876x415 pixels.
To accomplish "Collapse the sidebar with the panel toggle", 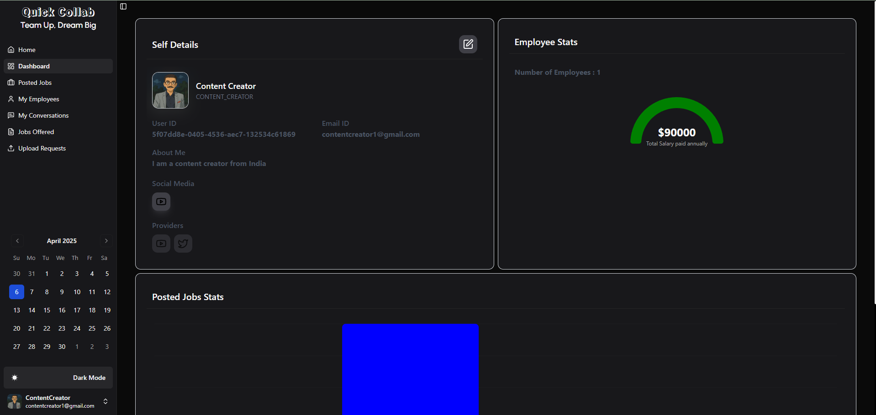I will point(123,6).
